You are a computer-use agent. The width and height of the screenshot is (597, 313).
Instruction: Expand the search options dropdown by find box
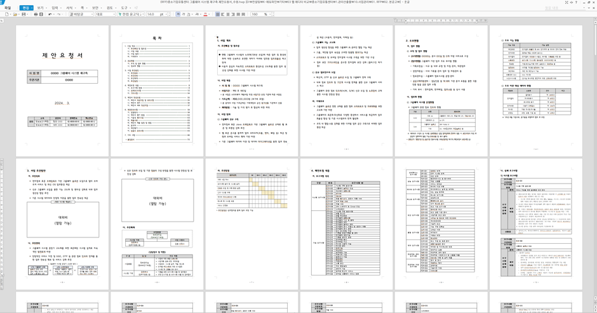pyautogui.click(x=584, y=8)
